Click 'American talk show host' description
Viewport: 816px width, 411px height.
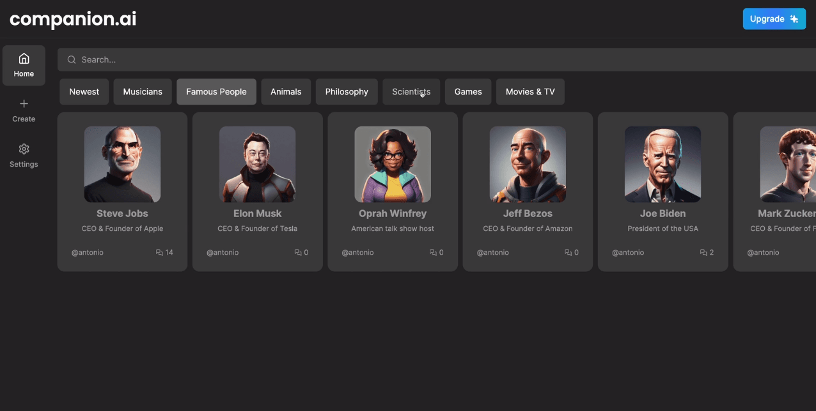click(393, 228)
